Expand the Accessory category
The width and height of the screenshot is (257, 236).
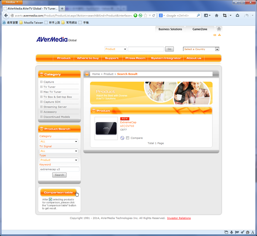41,112
